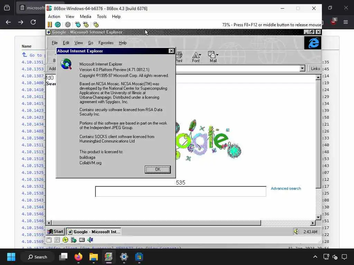Click the horizontal scrollbar left arrow in IE

pyautogui.click(x=48, y=223)
